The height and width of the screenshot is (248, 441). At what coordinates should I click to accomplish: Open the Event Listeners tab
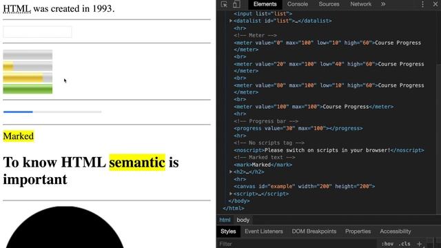pos(263,231)
